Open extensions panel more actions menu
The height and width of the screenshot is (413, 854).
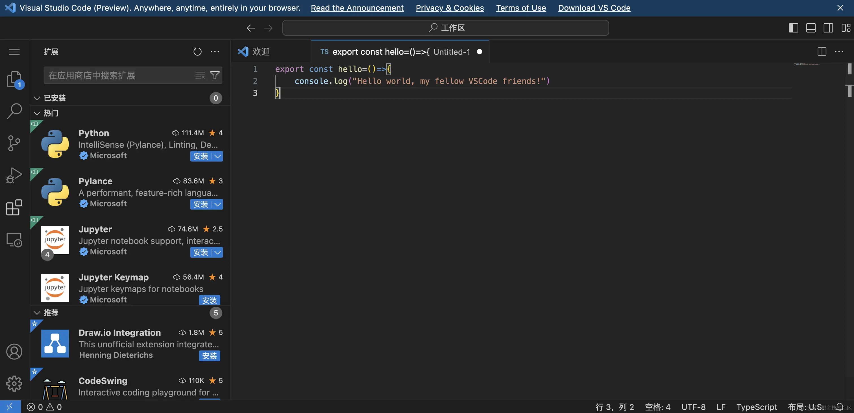click(x=215, y=52)
